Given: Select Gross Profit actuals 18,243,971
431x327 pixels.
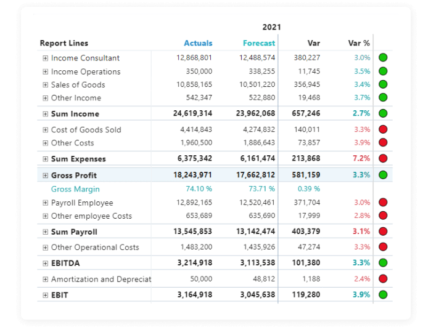Looking at the screenshot, I should pyautogui.click(x=192, y=175).
